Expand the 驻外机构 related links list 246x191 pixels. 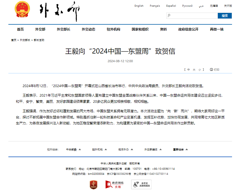(100, 150)
